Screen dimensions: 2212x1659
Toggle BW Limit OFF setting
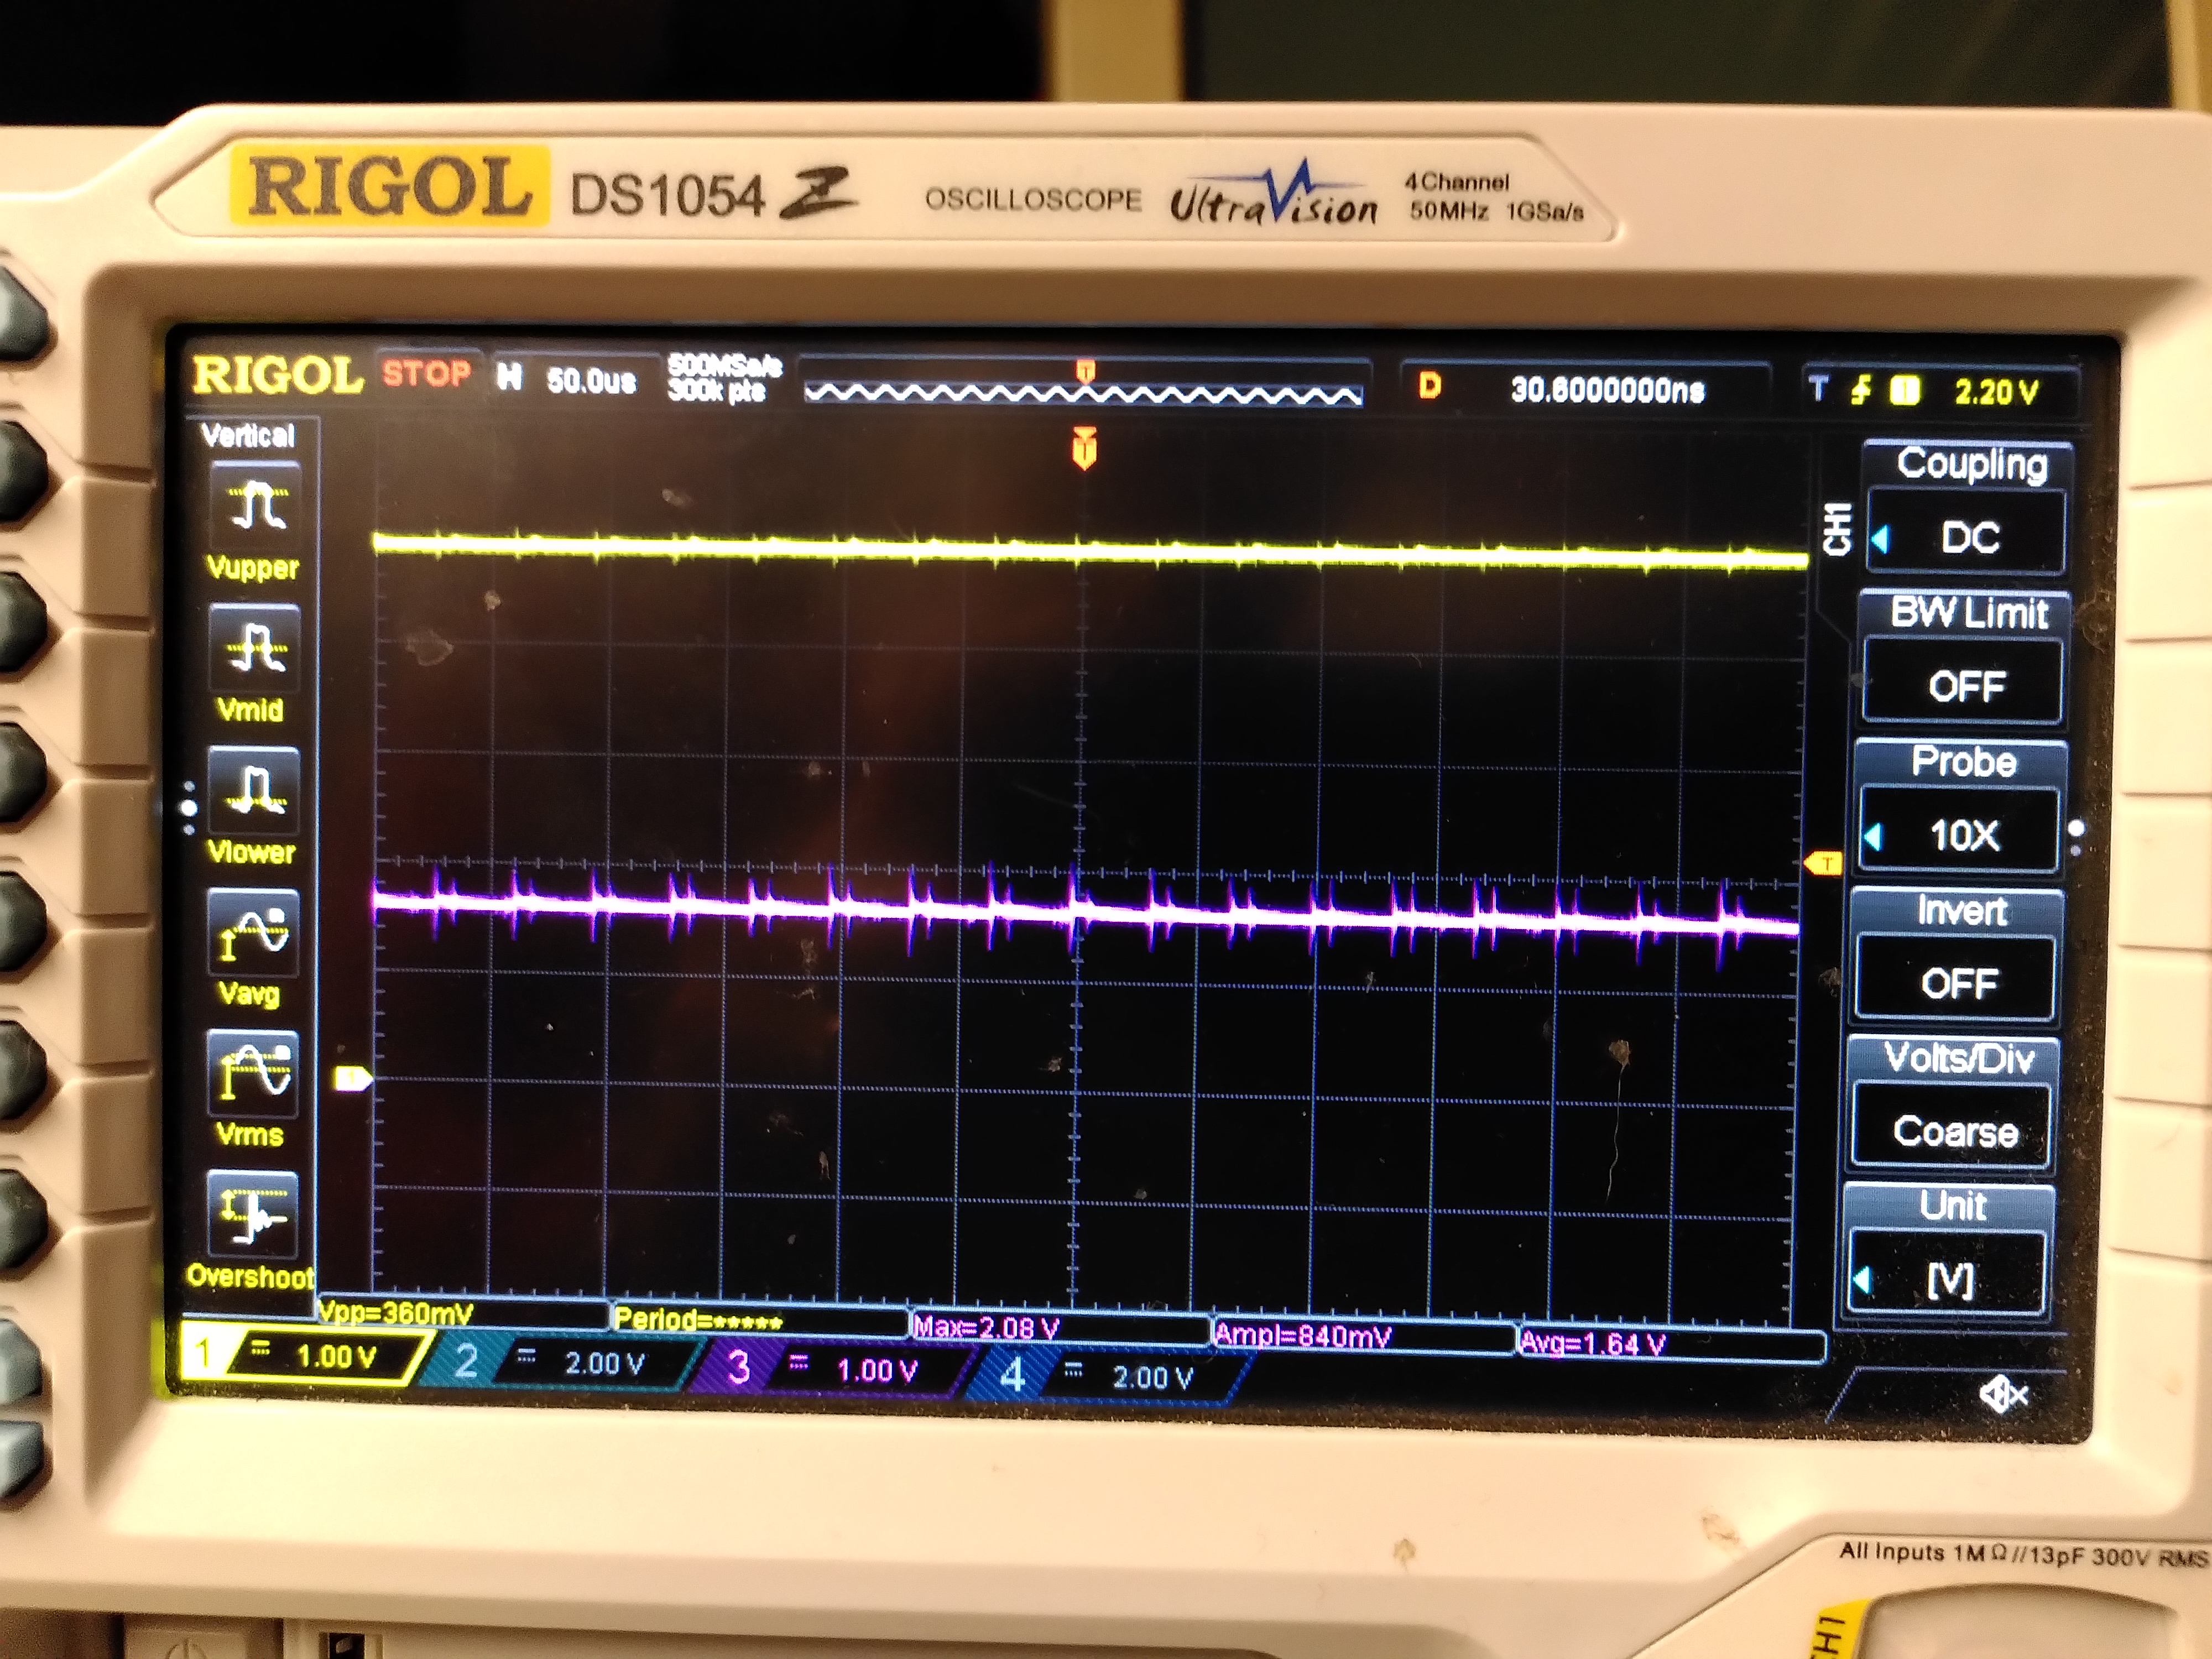point(1965,684)
